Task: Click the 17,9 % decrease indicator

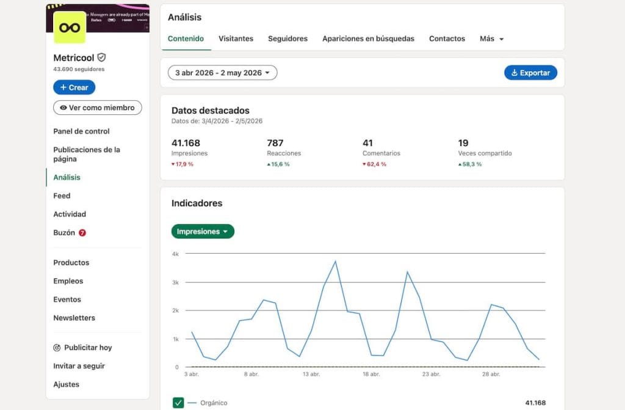Action: tap(182, 164)
